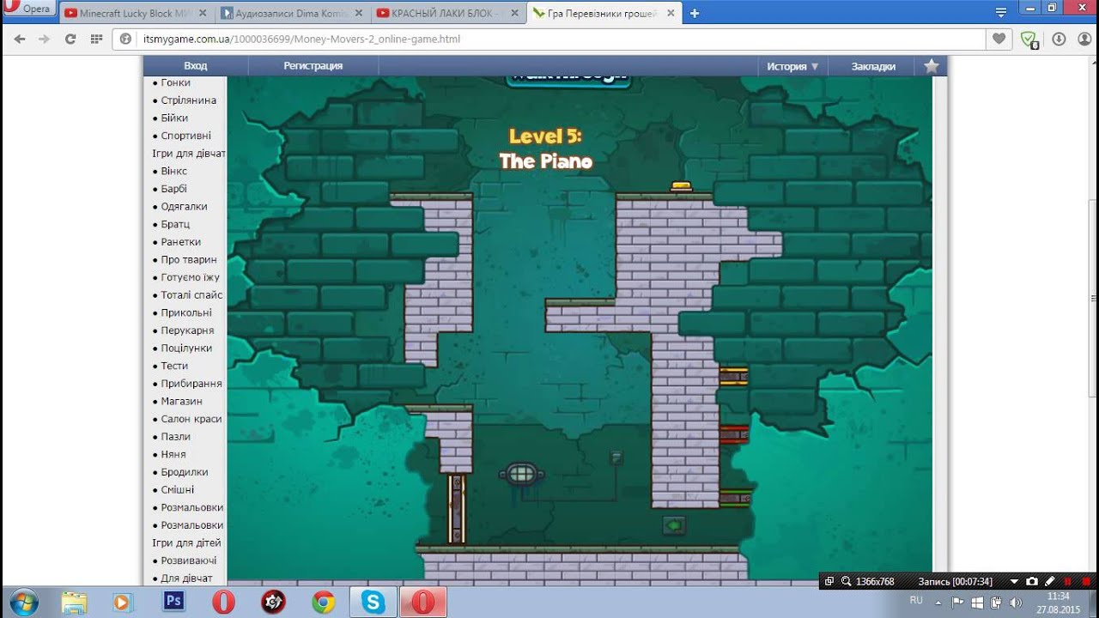Open the Вінкс category link
This screenshot has height=618, width=1099.
click(x=174, y=172)
